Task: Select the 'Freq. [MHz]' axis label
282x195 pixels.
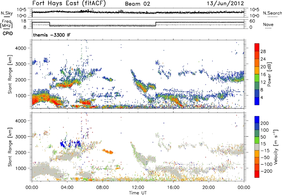Action: [x=6, y=24]
